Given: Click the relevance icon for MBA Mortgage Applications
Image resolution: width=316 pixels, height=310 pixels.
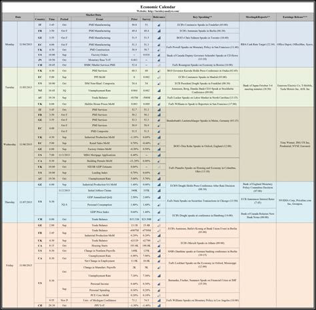Looking at the screenshot, I should point(159,155).
